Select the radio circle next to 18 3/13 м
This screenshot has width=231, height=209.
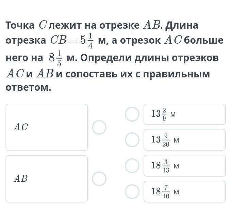(132, 166)
